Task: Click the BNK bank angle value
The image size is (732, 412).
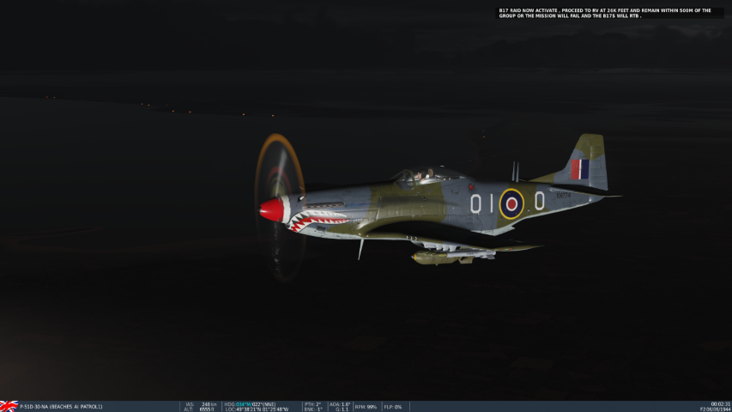Action: pyautogui.click(x=312, y=409)
